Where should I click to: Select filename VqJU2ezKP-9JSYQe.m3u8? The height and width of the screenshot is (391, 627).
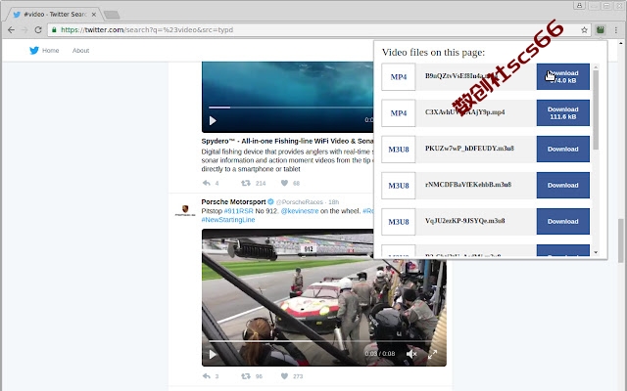click(x=464, y=221)
